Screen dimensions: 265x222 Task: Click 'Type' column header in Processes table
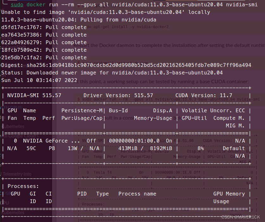click(x=102, y=194)
